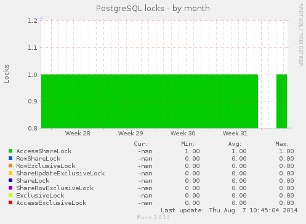Click the chart title PostgreSQL locks - by month
Viewport: 306px width, 224px height.
tap(153, 9)
